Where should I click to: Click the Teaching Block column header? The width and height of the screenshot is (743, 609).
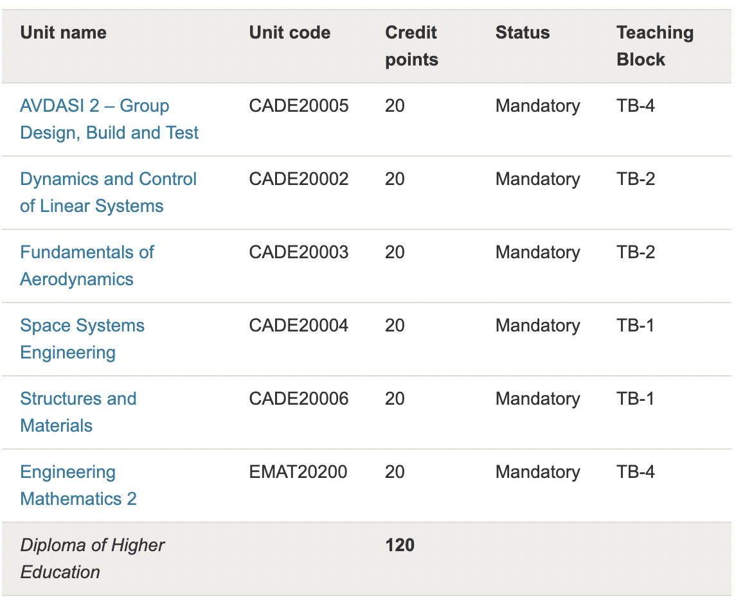click(654, 46)
